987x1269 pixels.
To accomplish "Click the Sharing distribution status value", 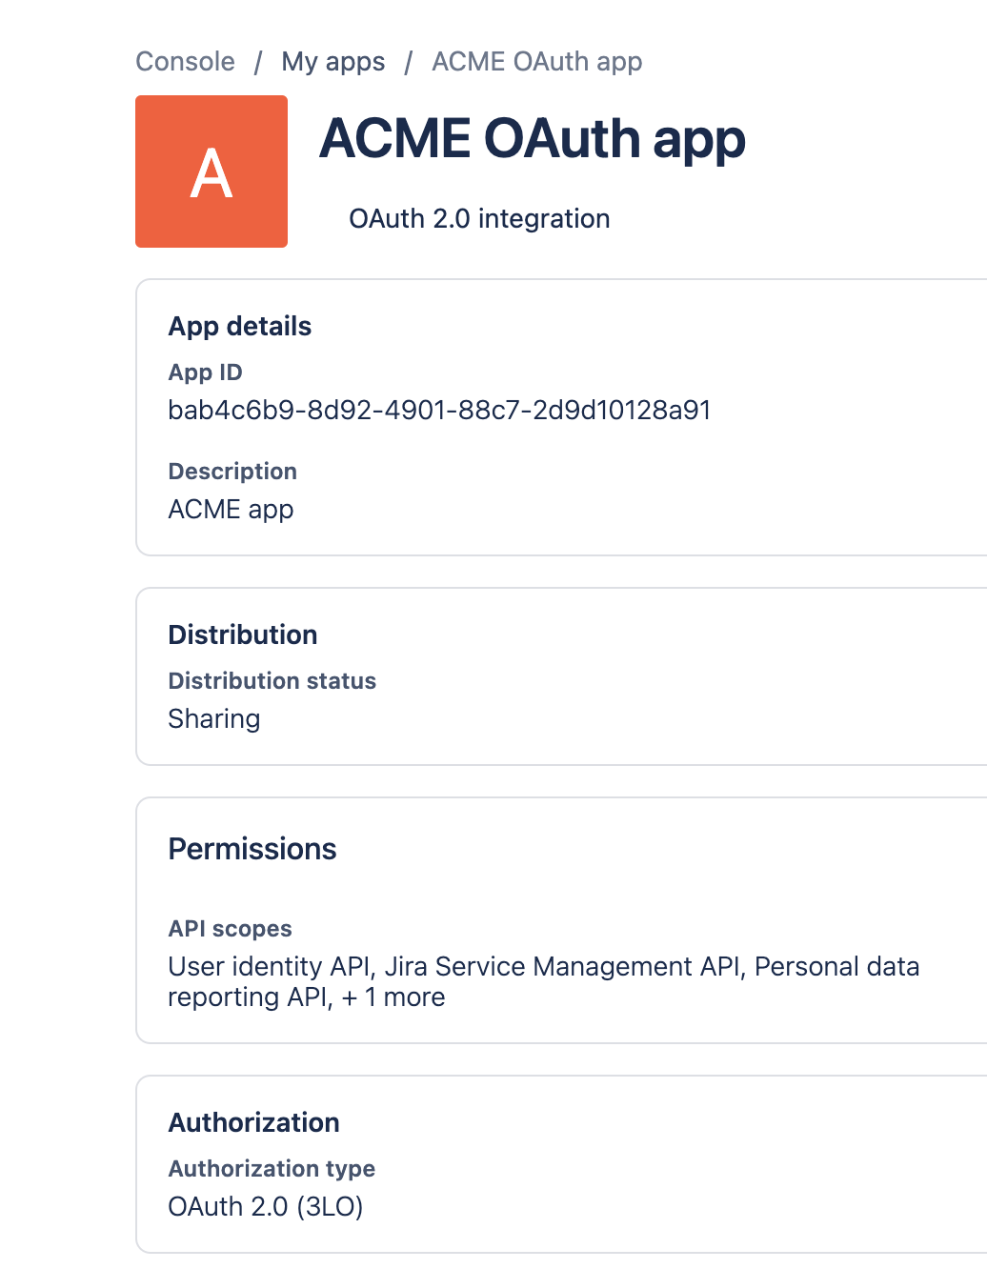I will click(213, 719).
